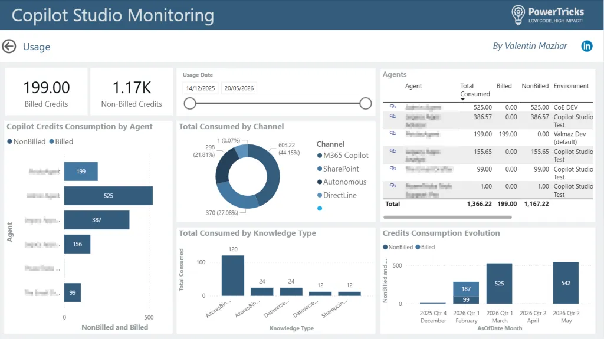Sort by the Environment column header

tap(571, 86)
